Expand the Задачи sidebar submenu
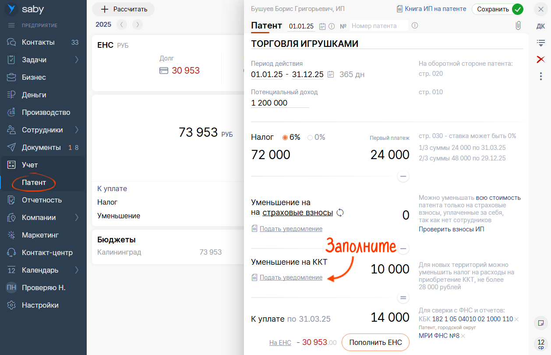This screenshot has width=551, height=355. tap(77, 60)
